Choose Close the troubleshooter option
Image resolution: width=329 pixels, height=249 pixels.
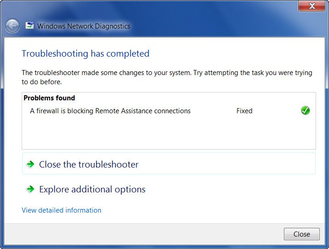tap(169, 164)
